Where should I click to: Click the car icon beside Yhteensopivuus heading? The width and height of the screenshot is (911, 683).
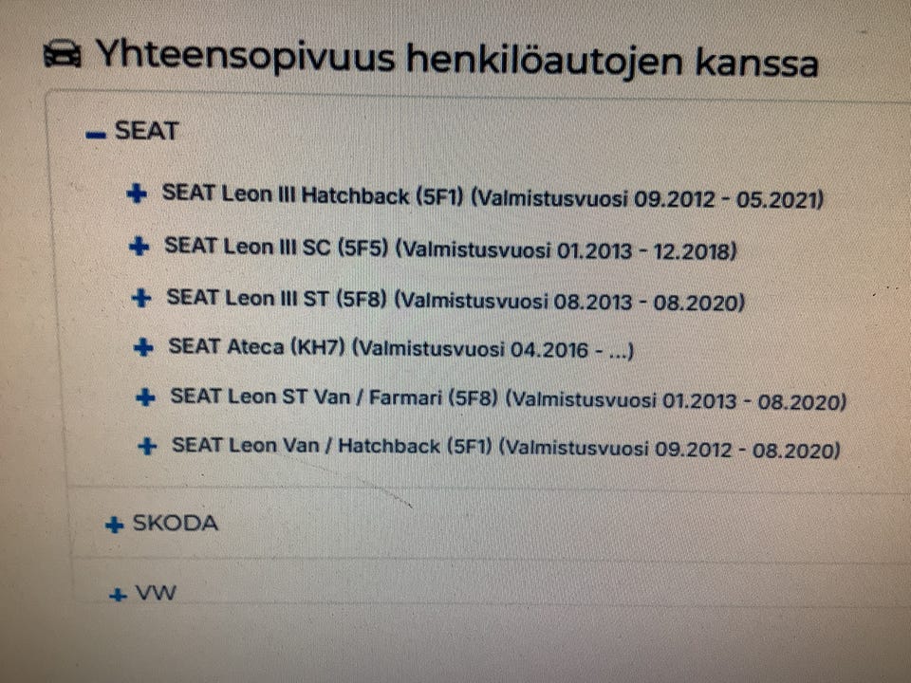click(x=63, y=57)
